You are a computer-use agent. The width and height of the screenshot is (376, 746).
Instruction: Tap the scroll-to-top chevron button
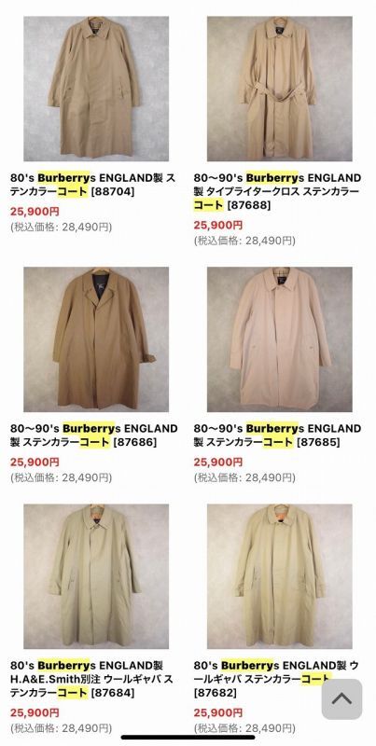341,698
